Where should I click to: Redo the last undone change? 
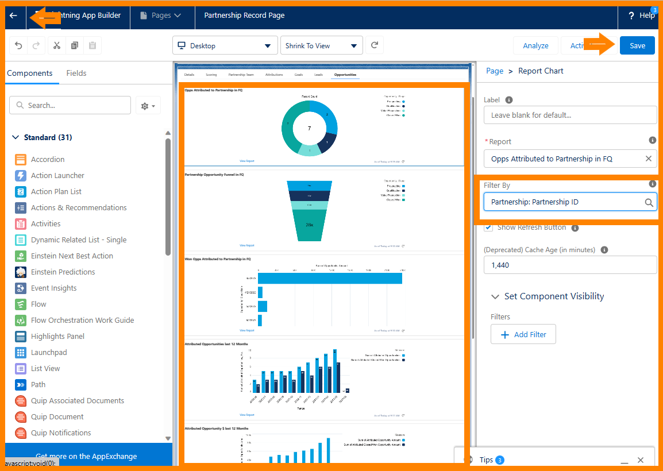point(36,45)
